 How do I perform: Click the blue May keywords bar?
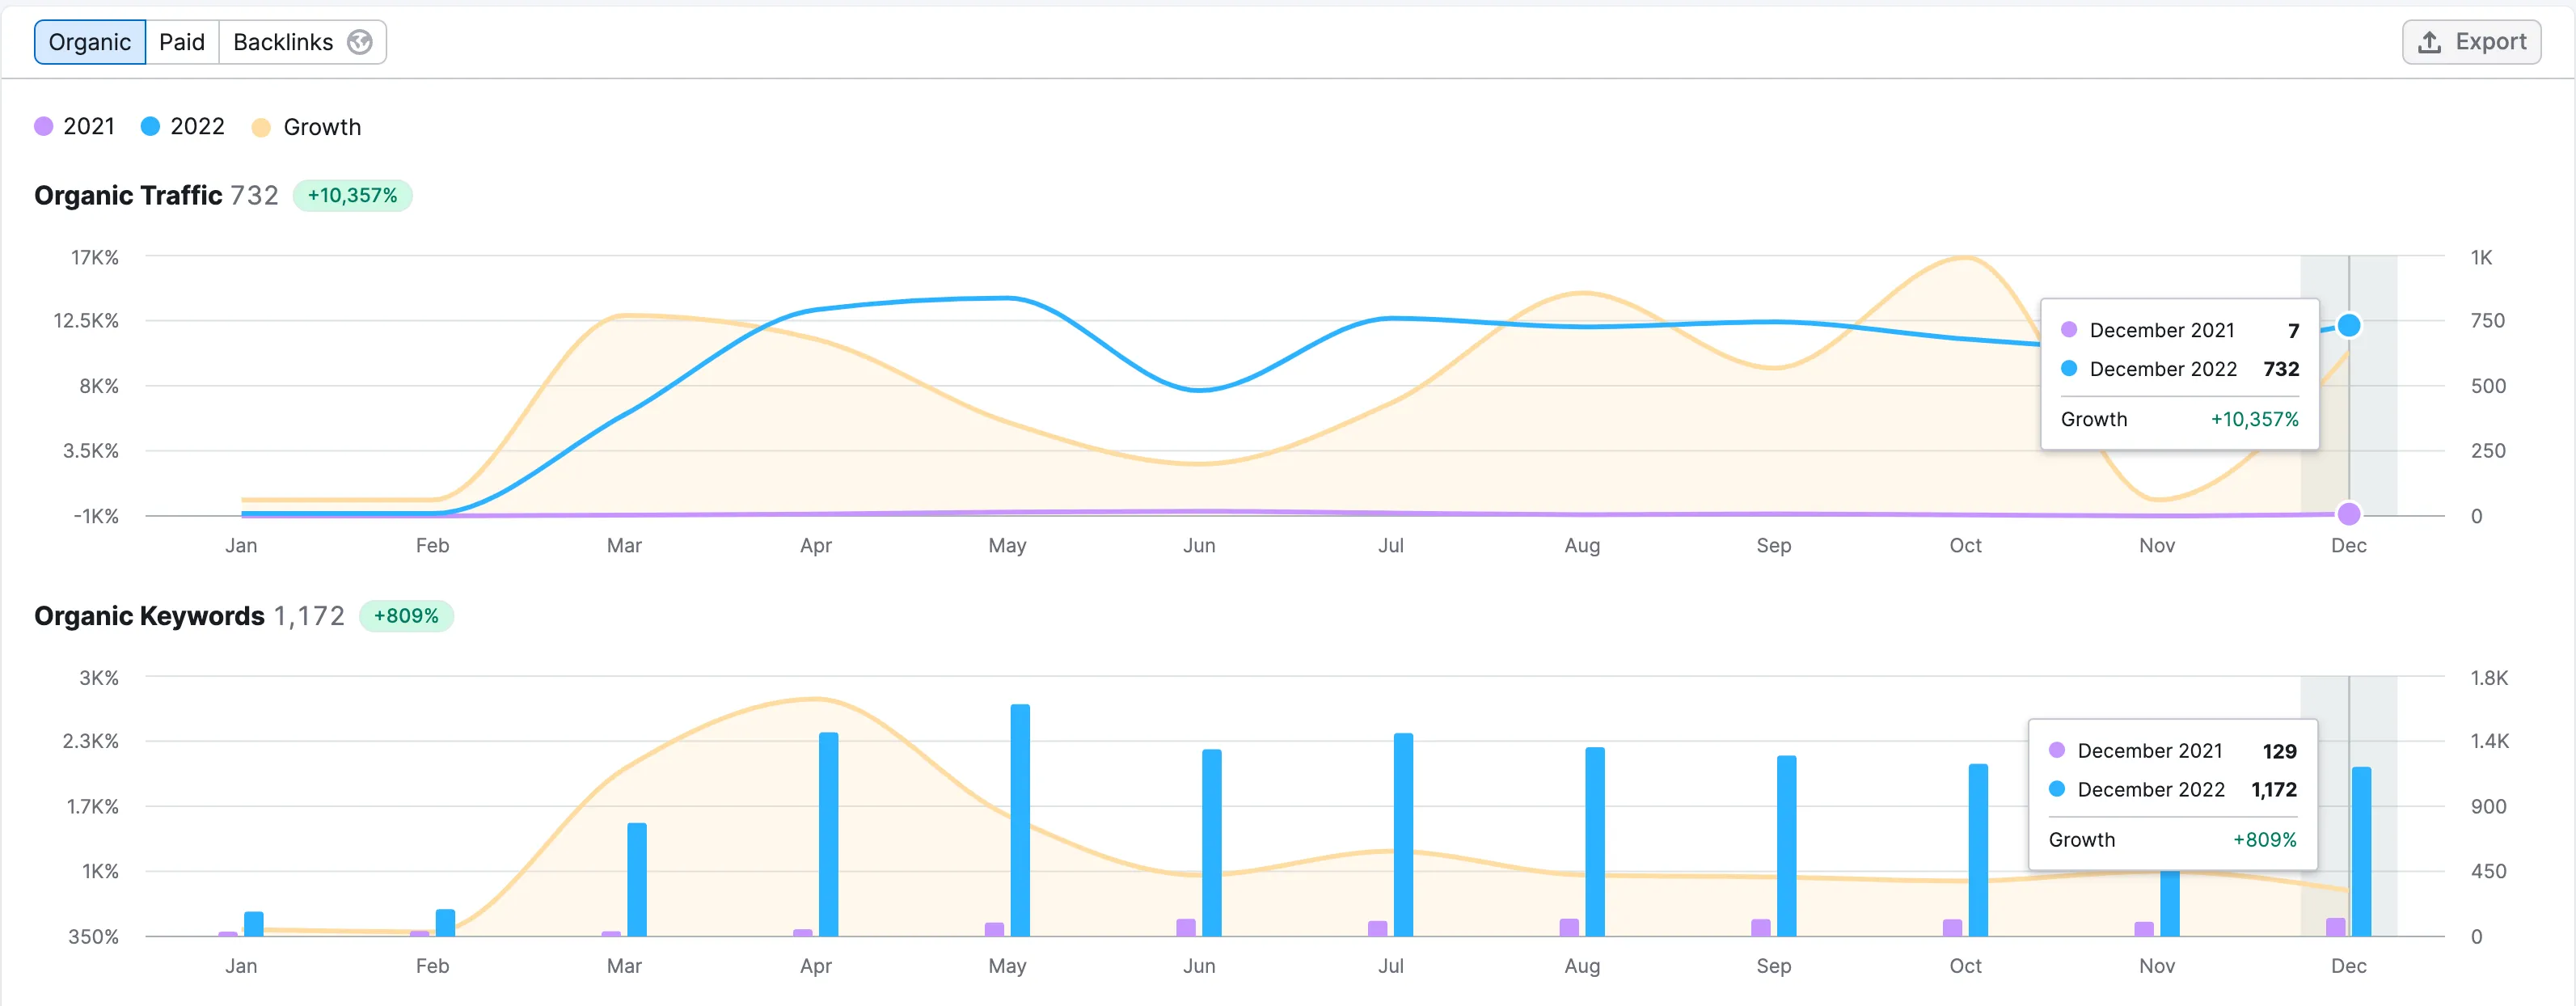pos(1020,820)
